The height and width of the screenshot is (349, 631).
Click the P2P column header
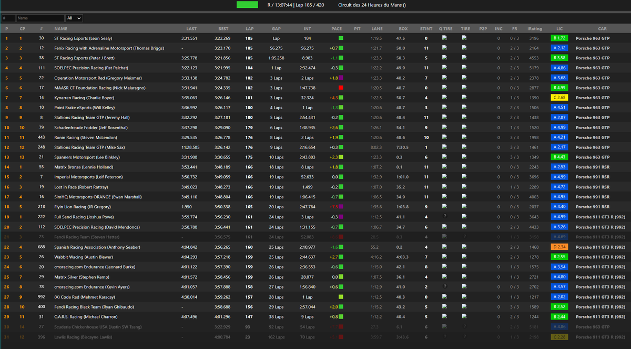[483, 28]
